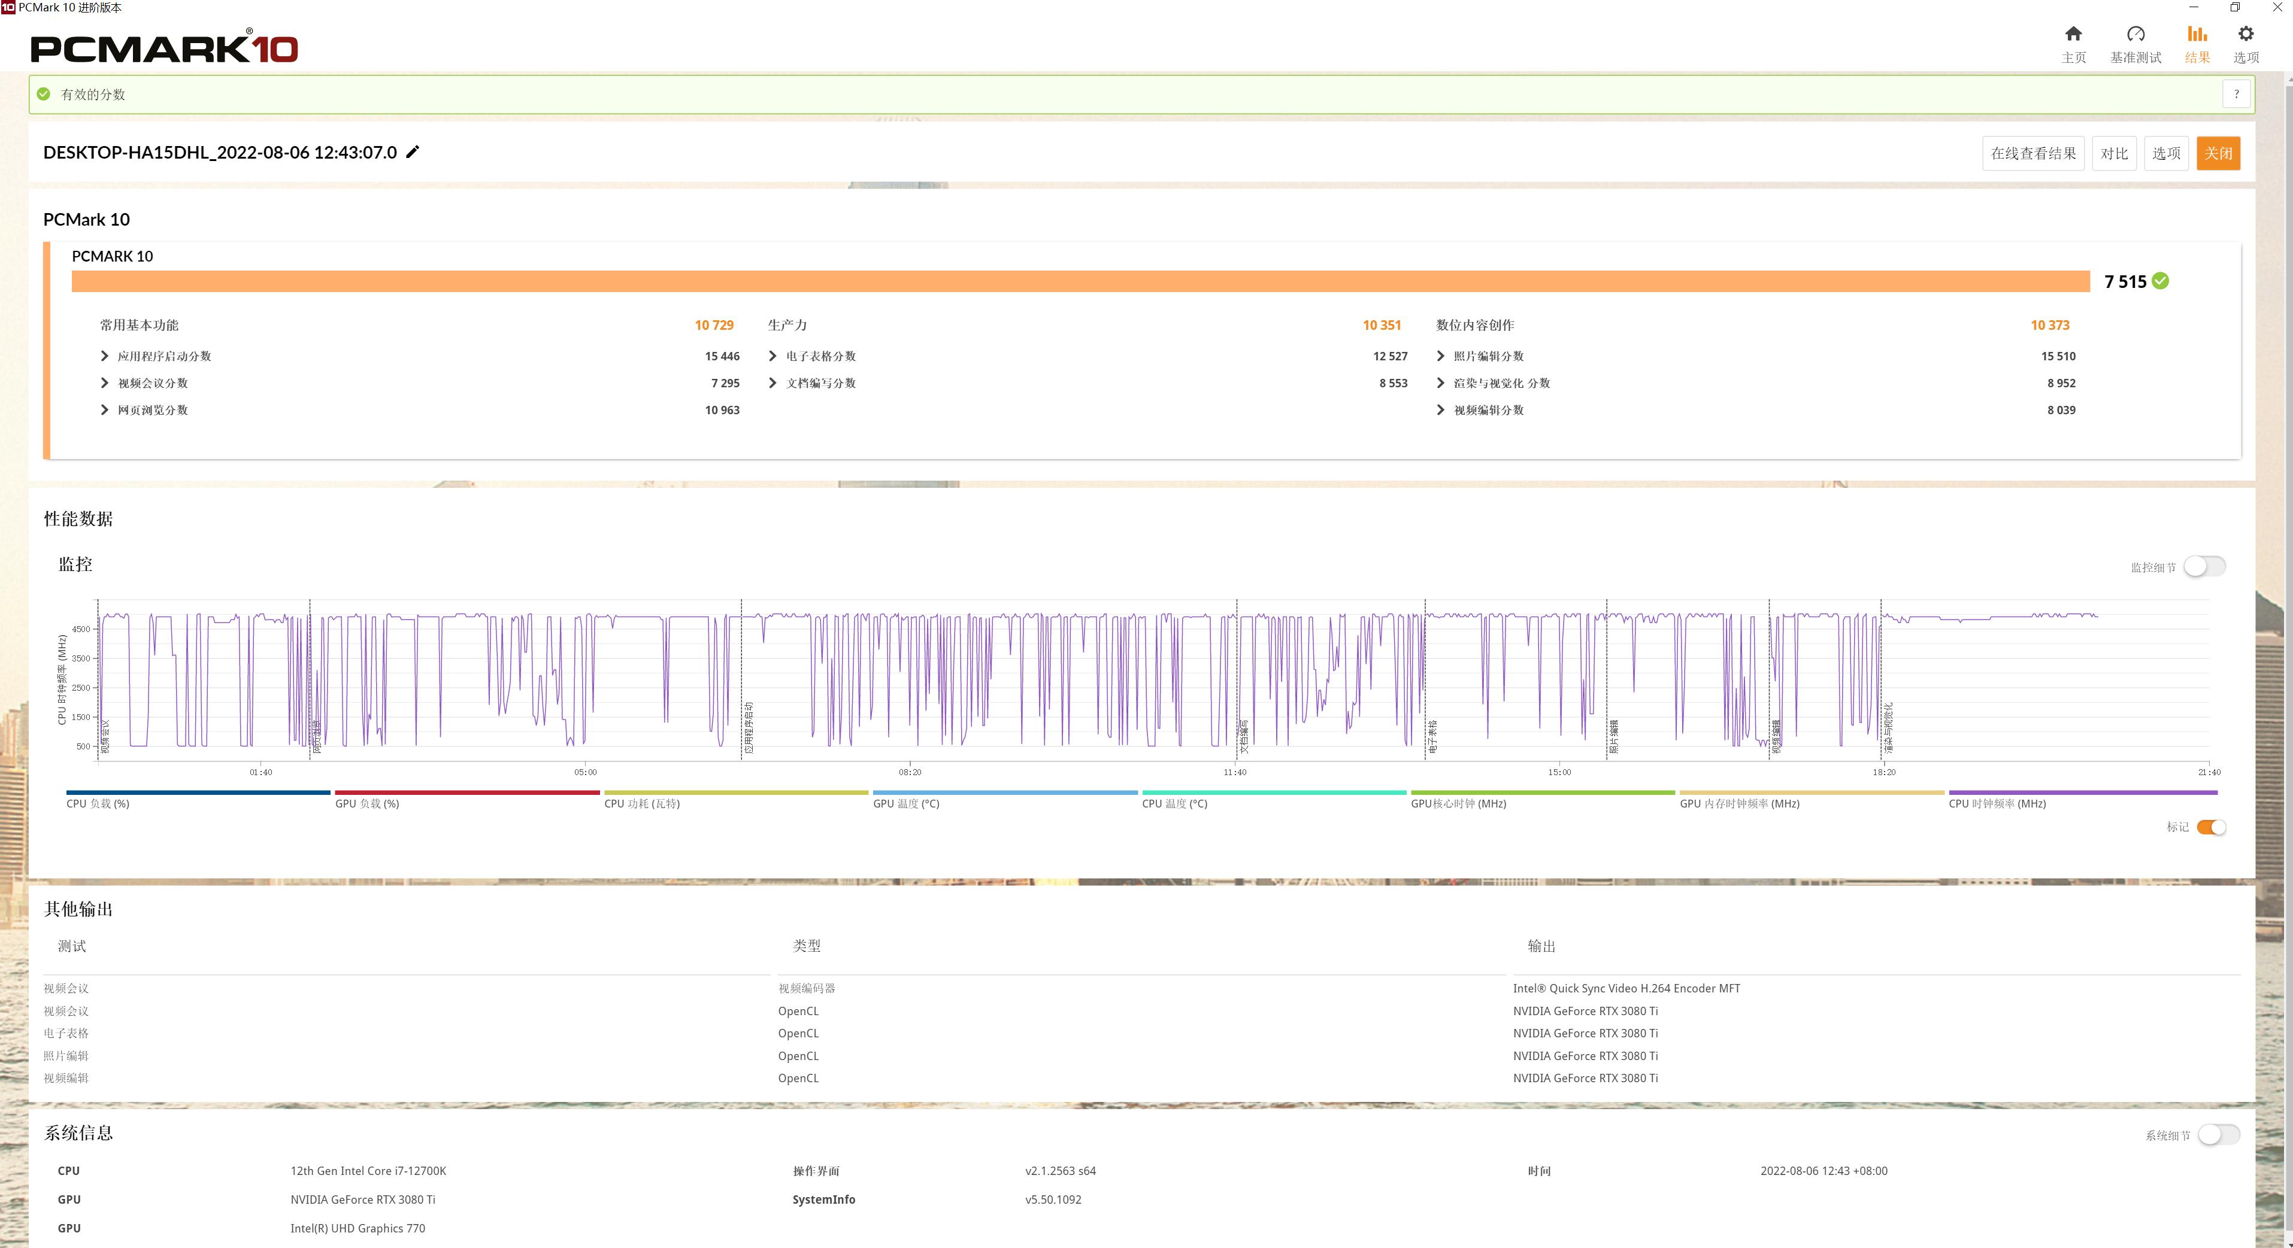The image size is (2293, 1248).
Task: Expand 照片编辑分数 photo editing score row
Action: point(1440,357)
